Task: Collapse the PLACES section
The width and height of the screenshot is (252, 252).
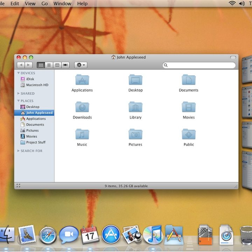Action: click(19, 101)
